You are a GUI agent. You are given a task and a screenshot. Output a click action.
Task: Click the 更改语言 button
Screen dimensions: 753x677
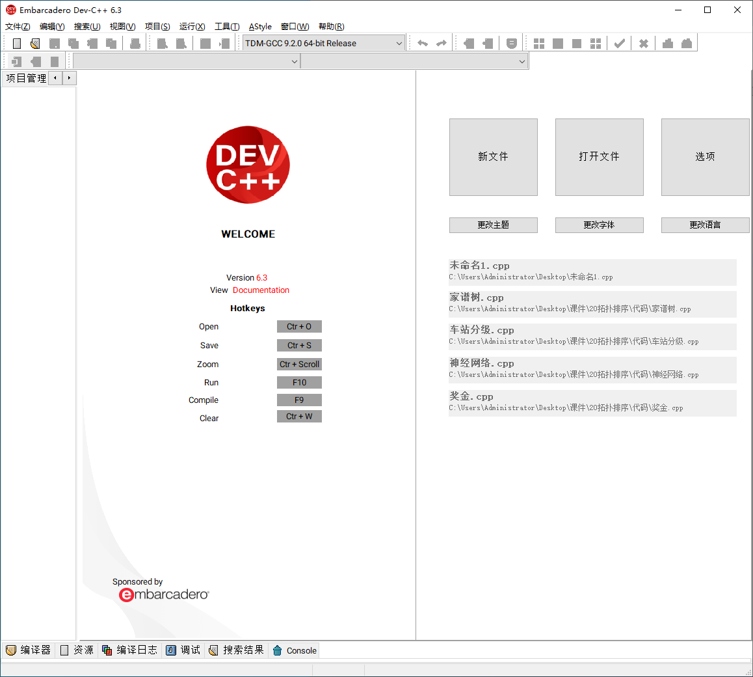coord(705,225)
